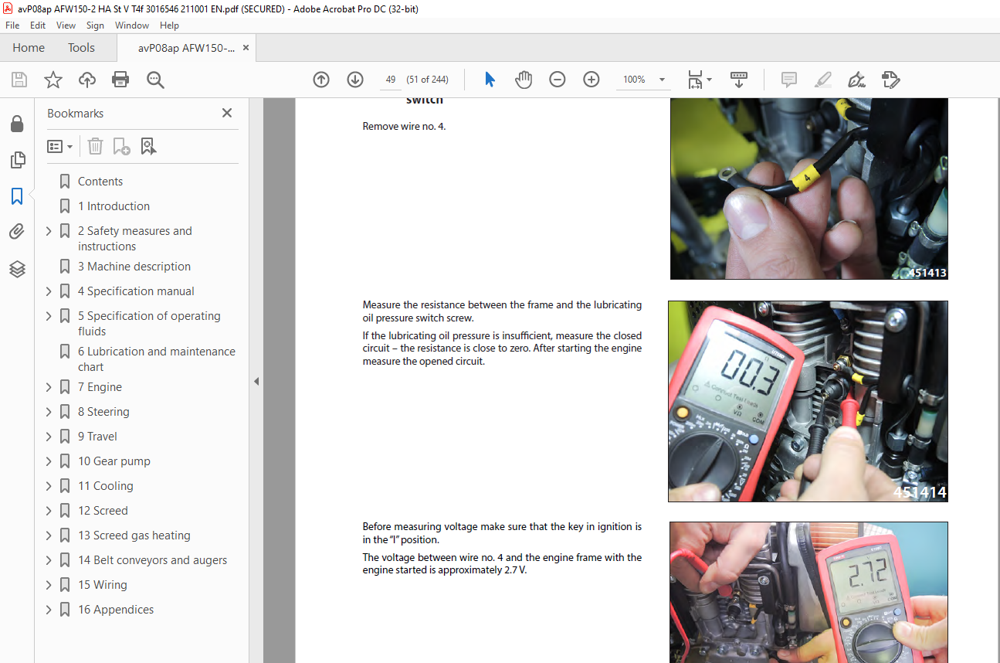This screenshot has width=1000, height=663.
Task: Click the wire no. 4 photo 451413
Action: [x=808, y=189]
